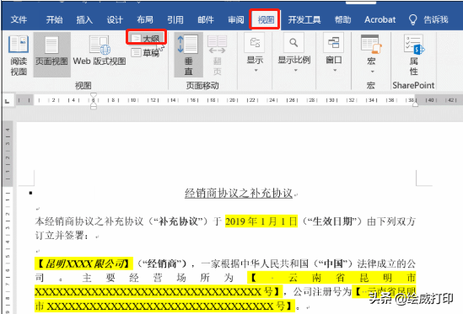
Task: Switch to the 审阅 ribbon tab
Action: pyautogui.click(x=236, y=19)
